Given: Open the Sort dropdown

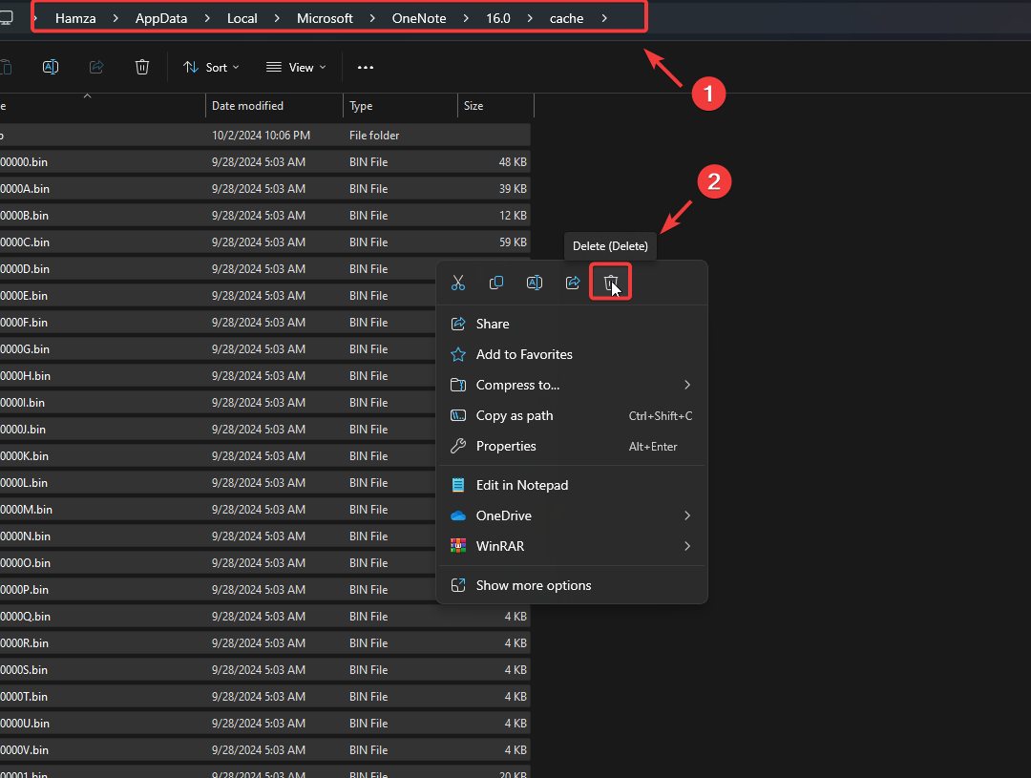Looking at the screenshot, I should (x=211, y=67).
